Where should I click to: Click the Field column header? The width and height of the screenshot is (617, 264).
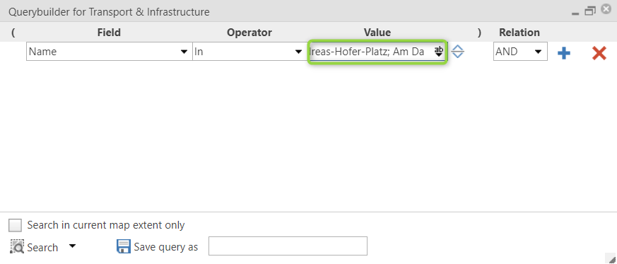pyautogui.click(x=109, y=33)
